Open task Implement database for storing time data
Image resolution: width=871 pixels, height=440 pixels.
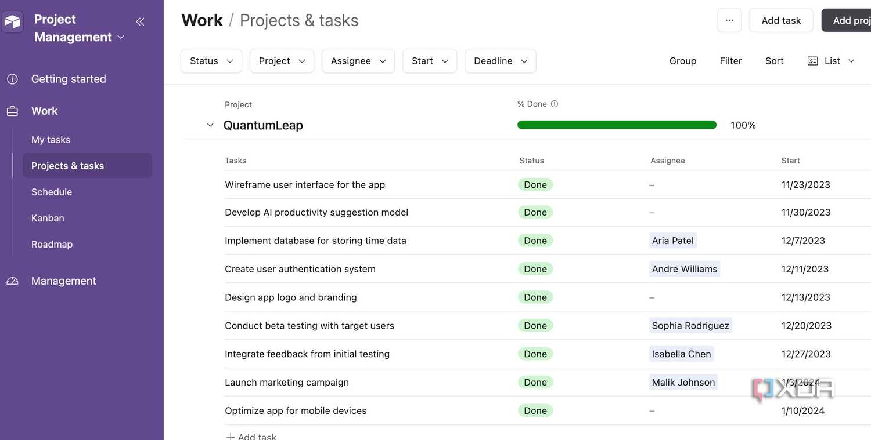315,241
